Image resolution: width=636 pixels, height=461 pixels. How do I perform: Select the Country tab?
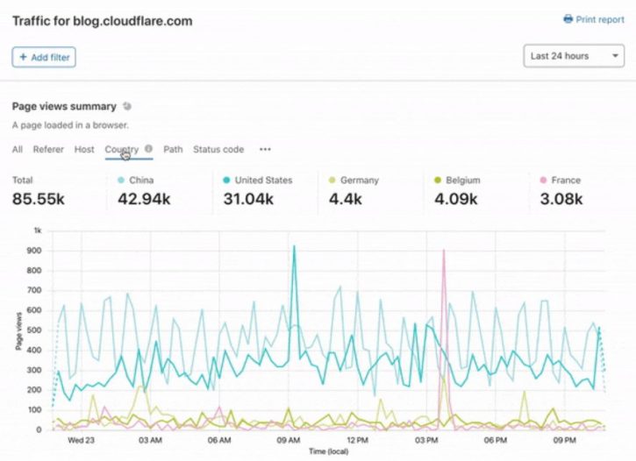[122, 150]
